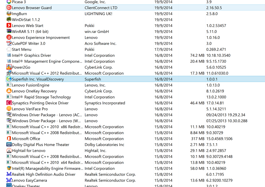Screen dimensions: 265x187
Task: Click the WinRAR 5.11 icon
Action: (9, 32)
